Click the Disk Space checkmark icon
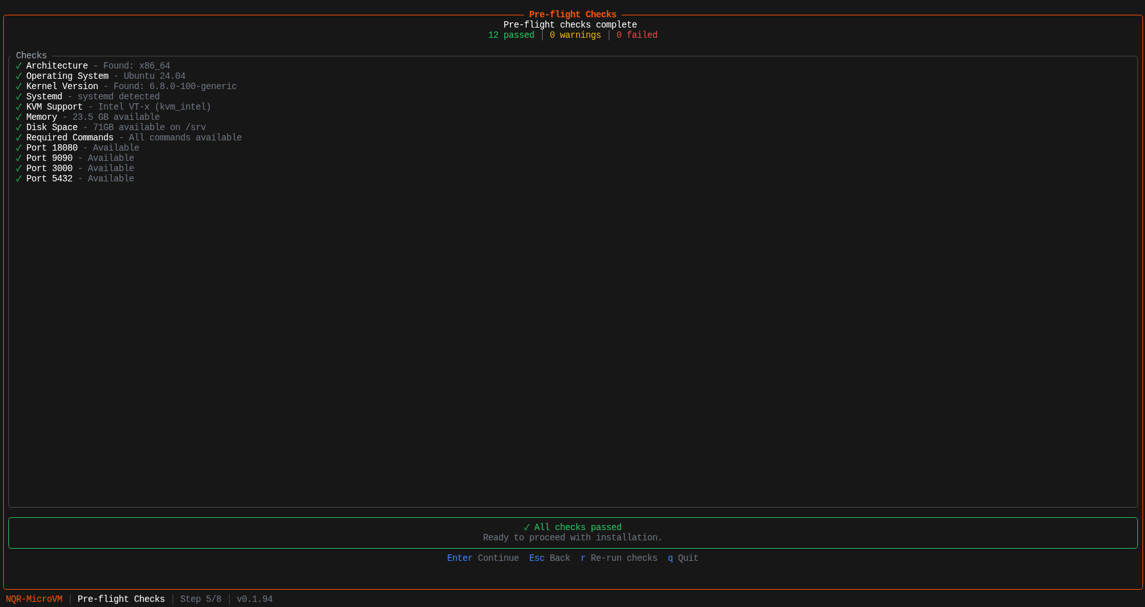1145x607 pixels. click(19, 128)
